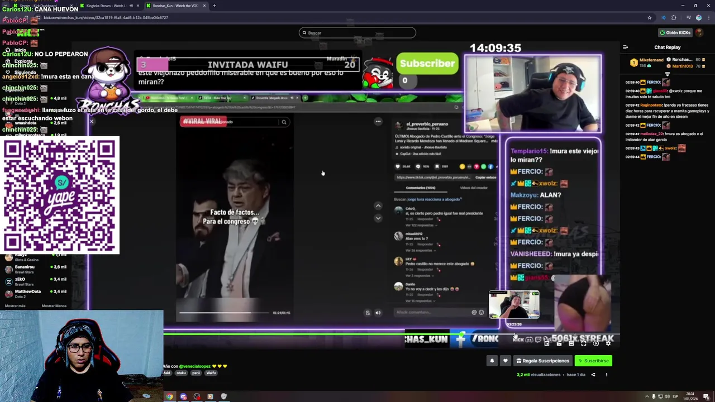Open Chrome three-dot menu

(709, 18)
